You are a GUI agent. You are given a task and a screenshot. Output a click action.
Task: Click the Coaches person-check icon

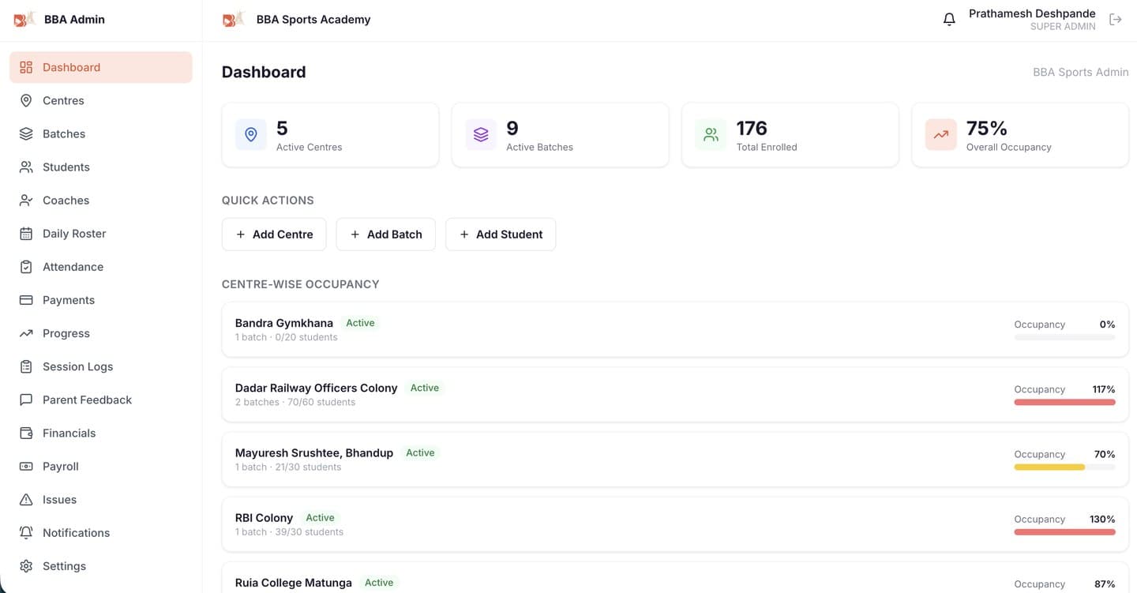(x=26, y=200)
